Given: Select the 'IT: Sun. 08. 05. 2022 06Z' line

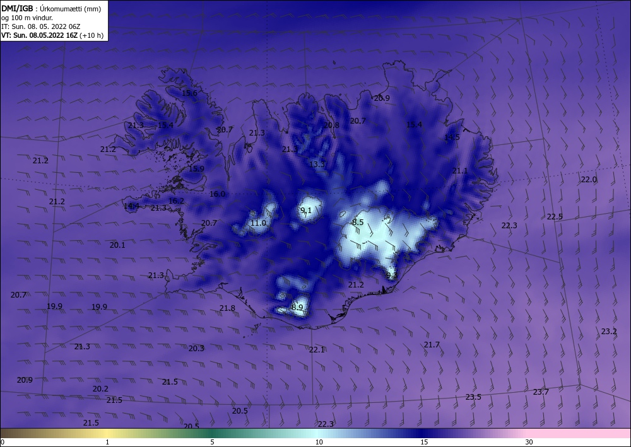Looking at the screenshot, I should click(x=40, y=26).
